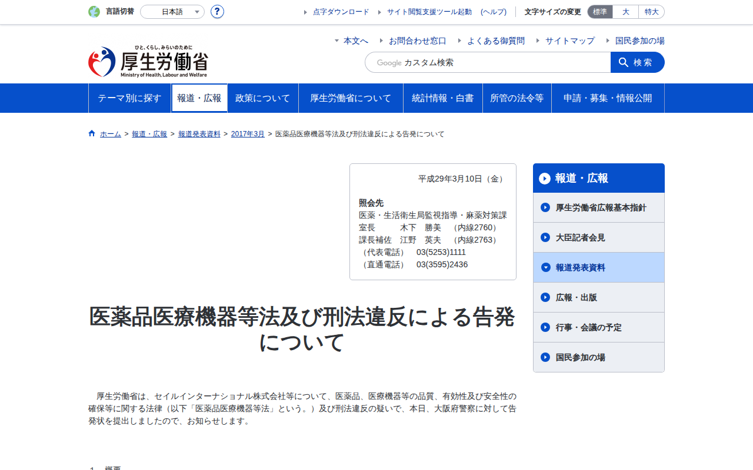Launch the サイト閲覧支援ツール起動 link
This screenshot has height=470, width=753.
click(429, 12)
